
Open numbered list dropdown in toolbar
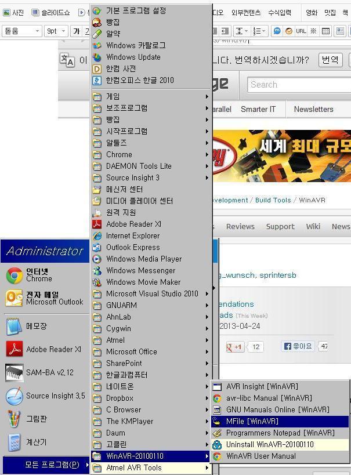pyautogui.click(x=259, y=31)
